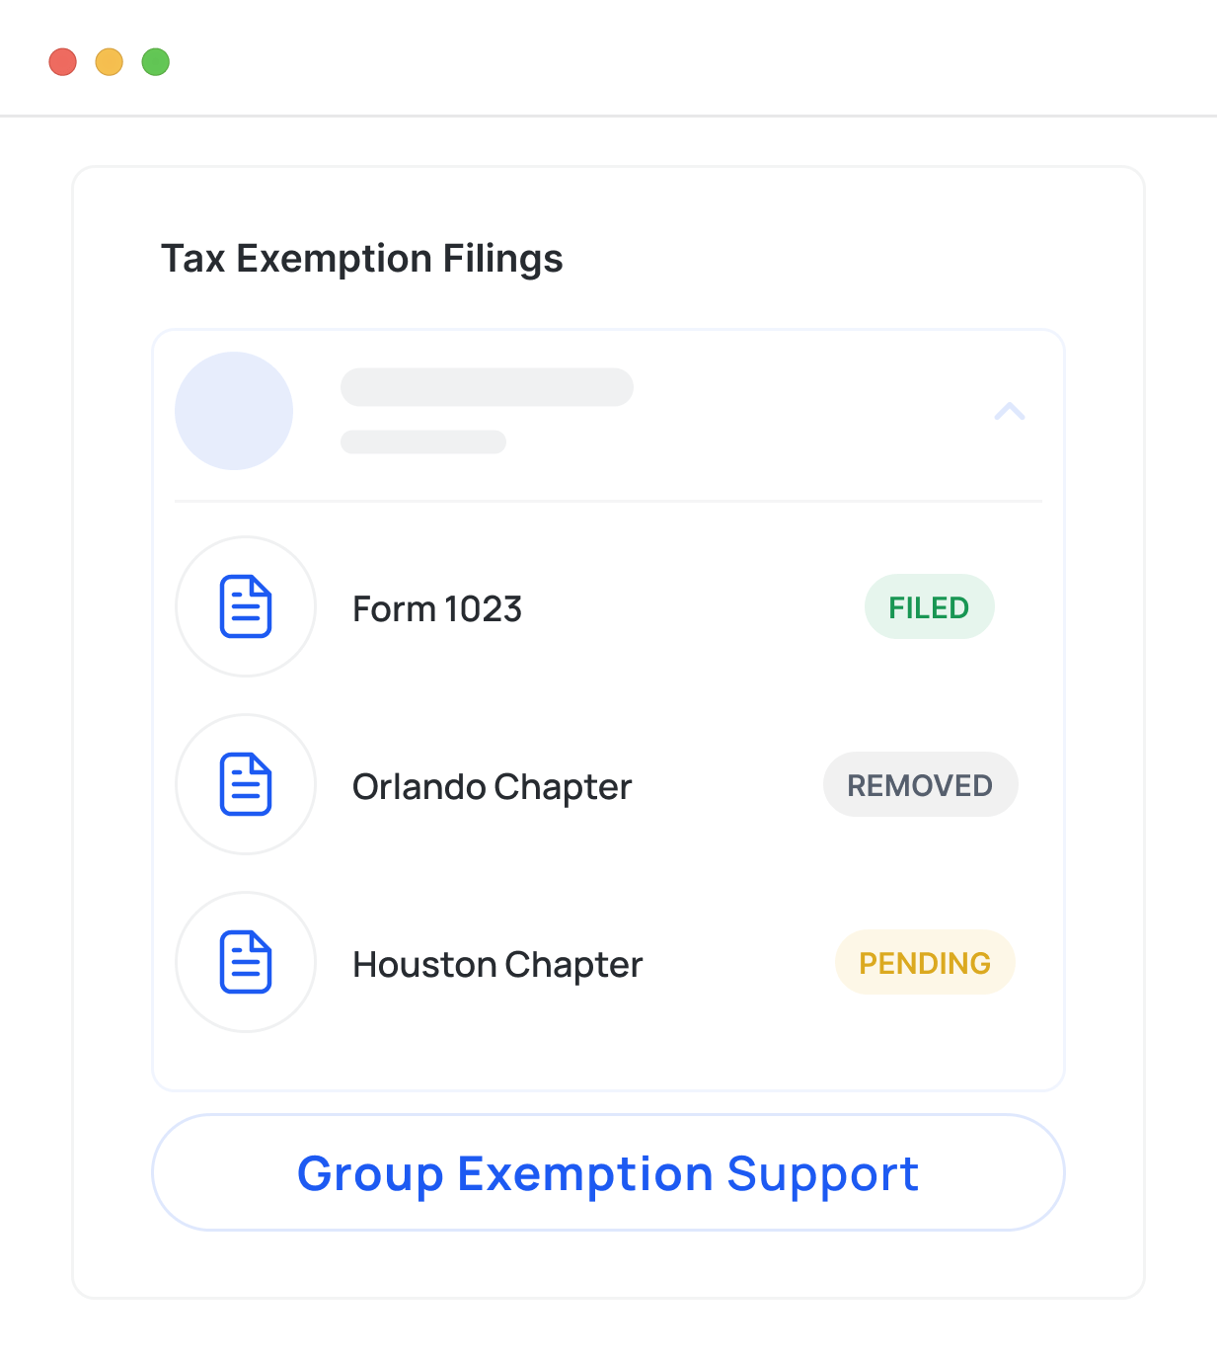Click the Orlando Chapter document icon
Screen dimensions: 1217x1359
[246, 784]
